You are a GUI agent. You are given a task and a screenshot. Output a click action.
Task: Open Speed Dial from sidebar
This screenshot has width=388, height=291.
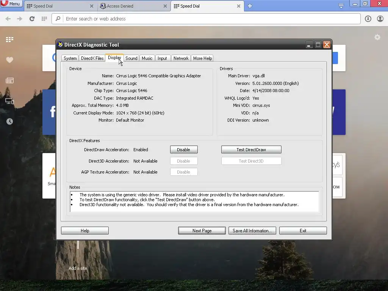coord(9,39)
